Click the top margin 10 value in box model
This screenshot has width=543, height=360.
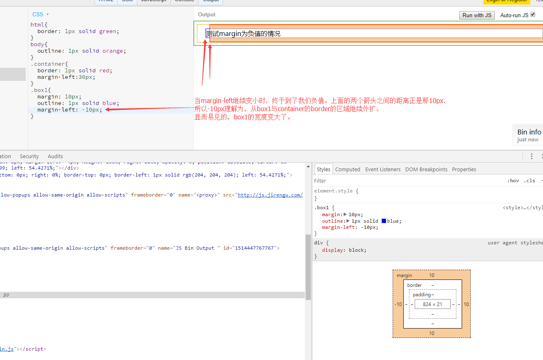point(432,275)
